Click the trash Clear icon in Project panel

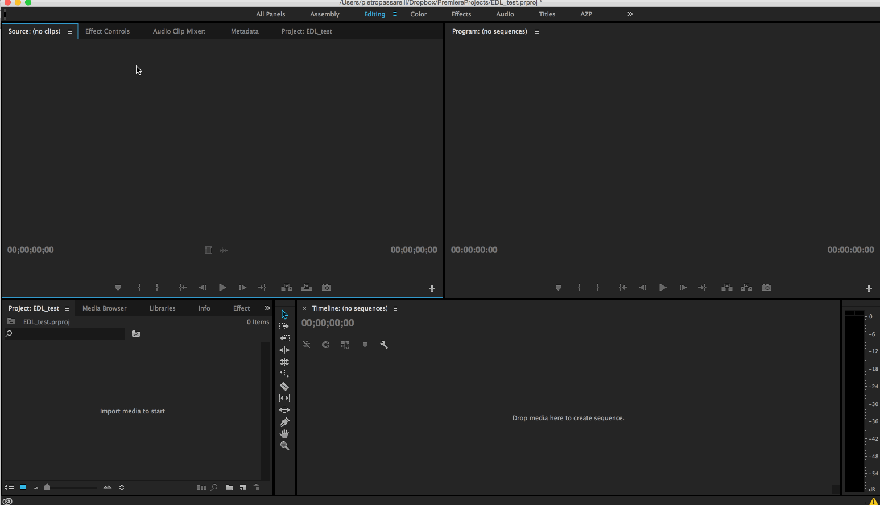click(257, 487)
